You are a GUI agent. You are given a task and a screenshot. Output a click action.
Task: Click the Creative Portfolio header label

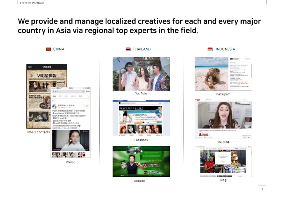(x=32, y=3)
